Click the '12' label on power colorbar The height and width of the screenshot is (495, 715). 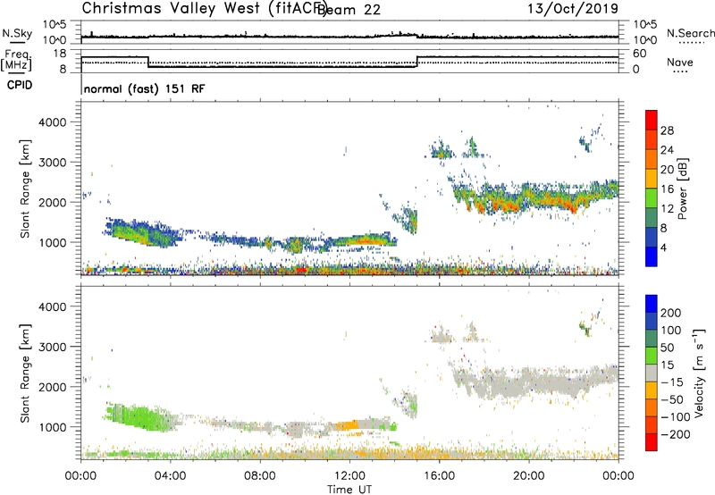click(667, 209)
